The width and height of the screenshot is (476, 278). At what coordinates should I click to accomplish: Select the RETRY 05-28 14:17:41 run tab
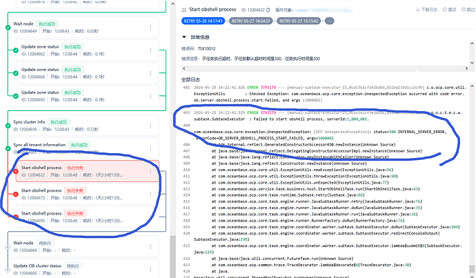203,21
